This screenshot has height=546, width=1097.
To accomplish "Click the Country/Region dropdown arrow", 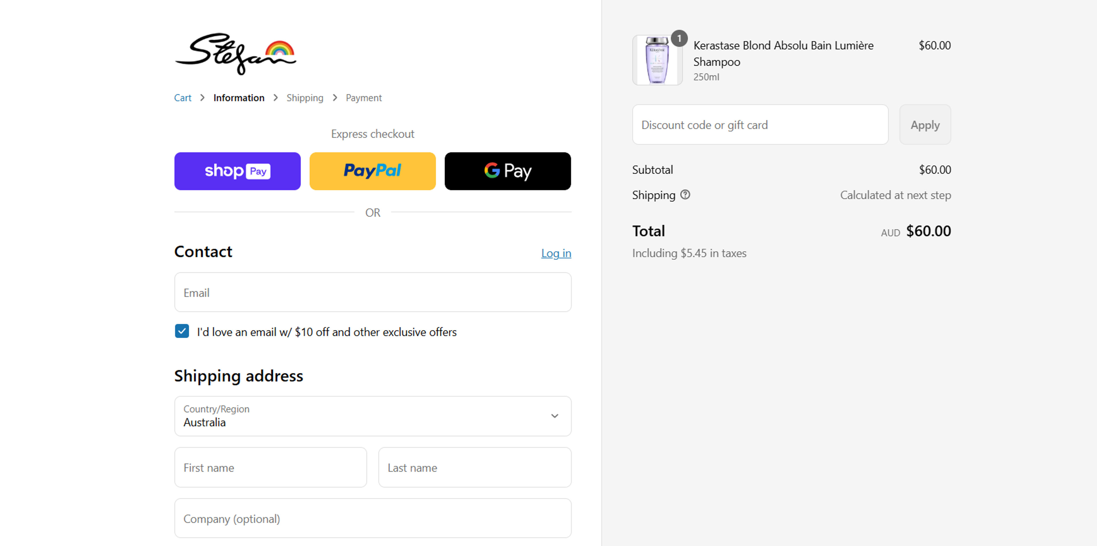I will pos(554,416).
